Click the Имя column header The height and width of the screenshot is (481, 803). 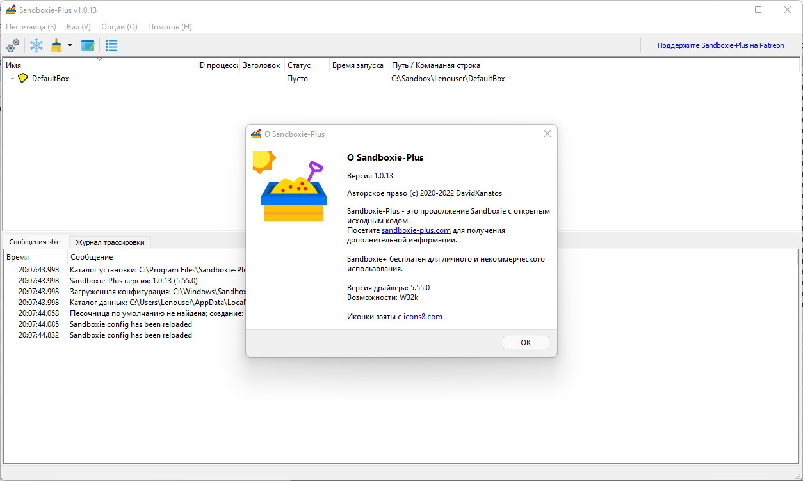point(99,65)
